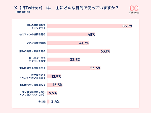Select the 9.9% value label
This screenshot has height=113, width=151.
tap(53, 93)
